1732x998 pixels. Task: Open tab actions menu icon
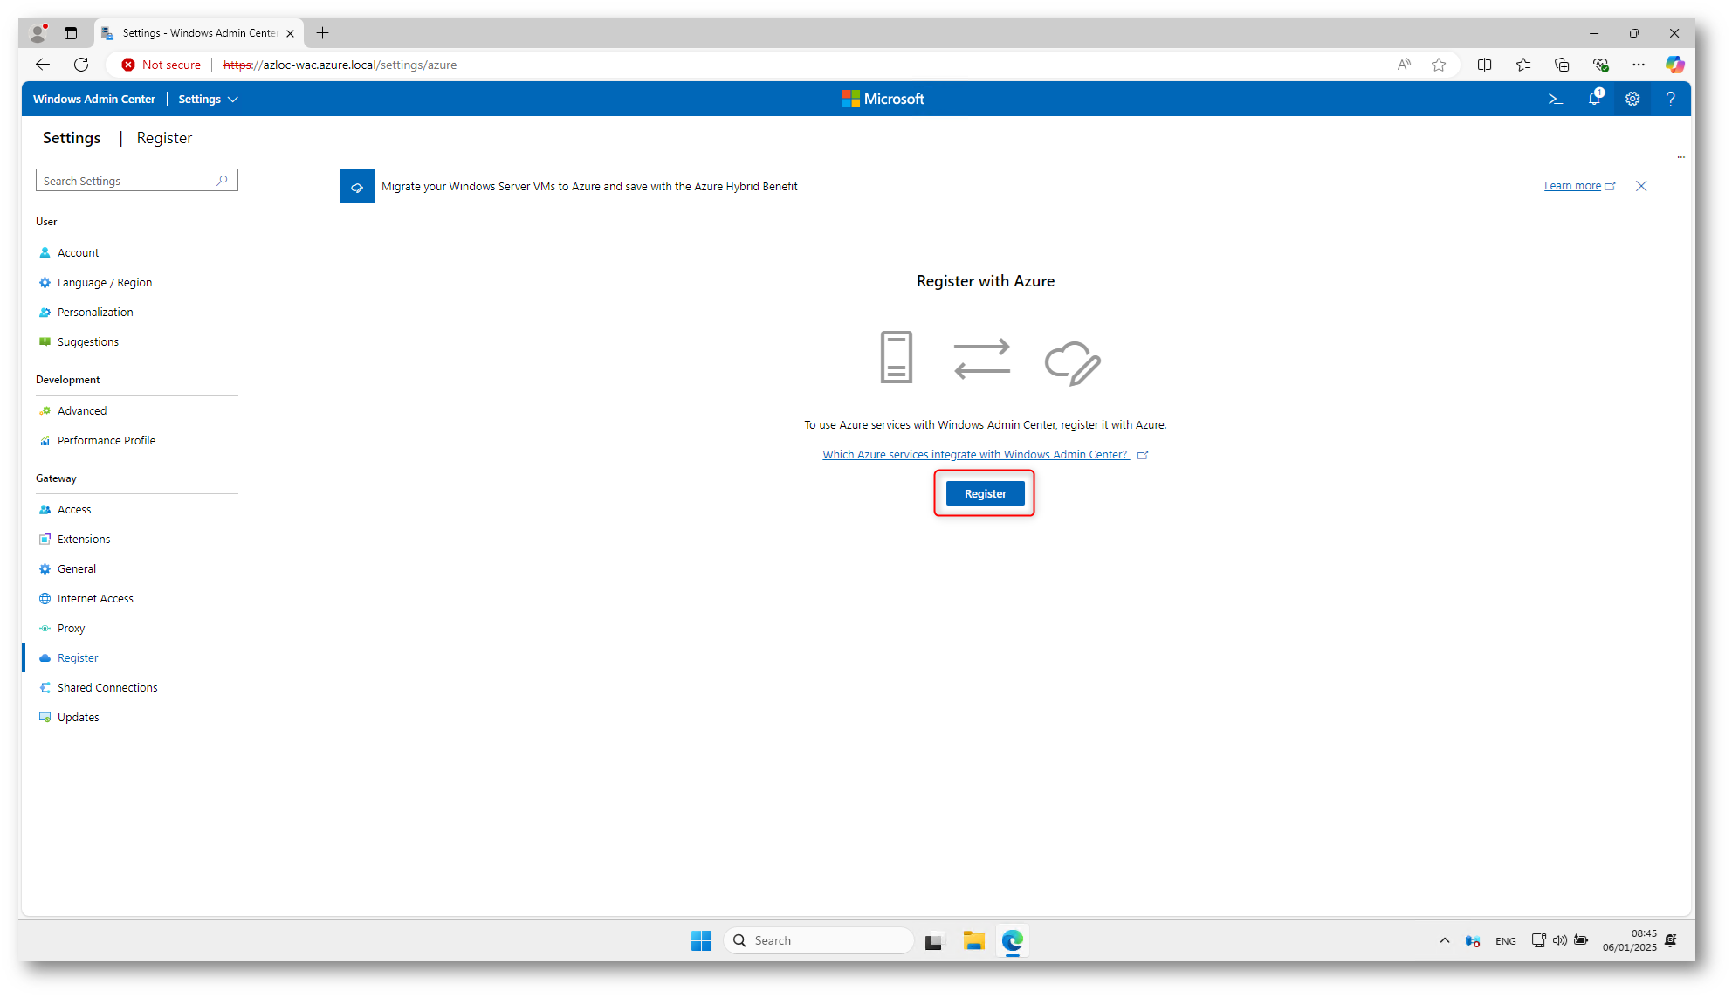point(71,33)
